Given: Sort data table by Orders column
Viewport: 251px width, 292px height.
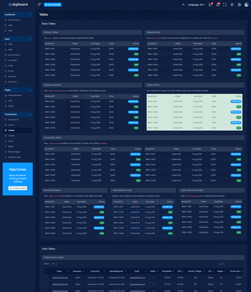Looking at the screenshot, I should point(154,271).
